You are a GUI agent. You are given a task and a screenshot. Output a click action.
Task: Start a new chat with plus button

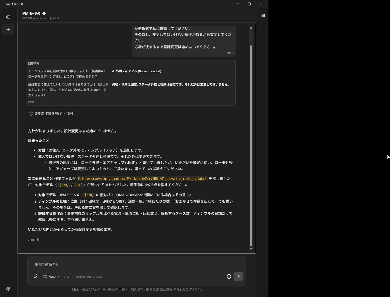(x=8, y=29)
